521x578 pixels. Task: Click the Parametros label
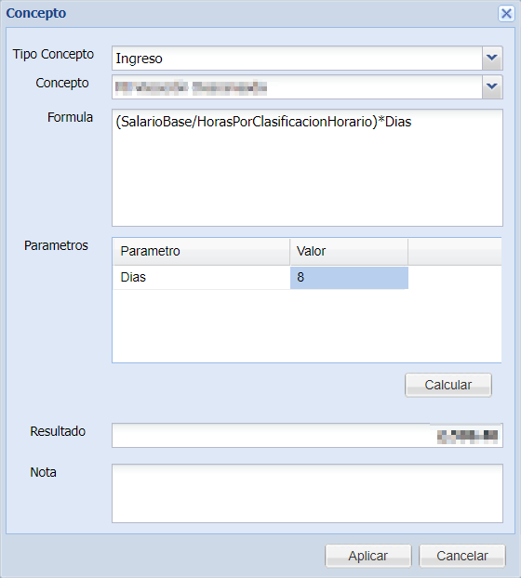pos(56,245)
